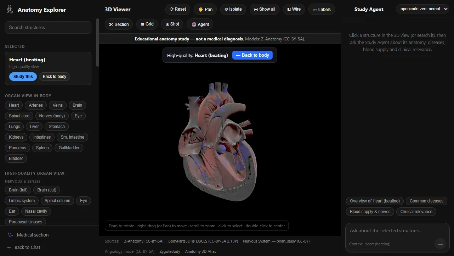The image size is (454, 256).
Task: Open the Nasal cavity view
Action: pos(36,211)
